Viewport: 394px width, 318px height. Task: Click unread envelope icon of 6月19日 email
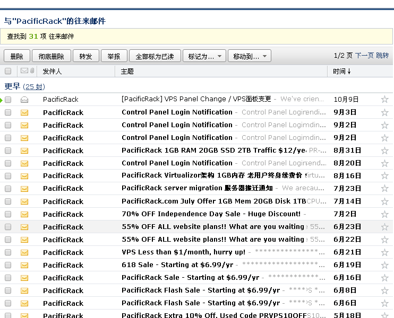[24, 266]
